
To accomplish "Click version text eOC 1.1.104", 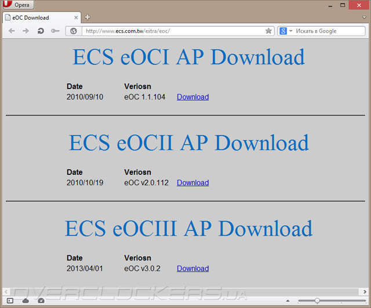I will point(144,97).
